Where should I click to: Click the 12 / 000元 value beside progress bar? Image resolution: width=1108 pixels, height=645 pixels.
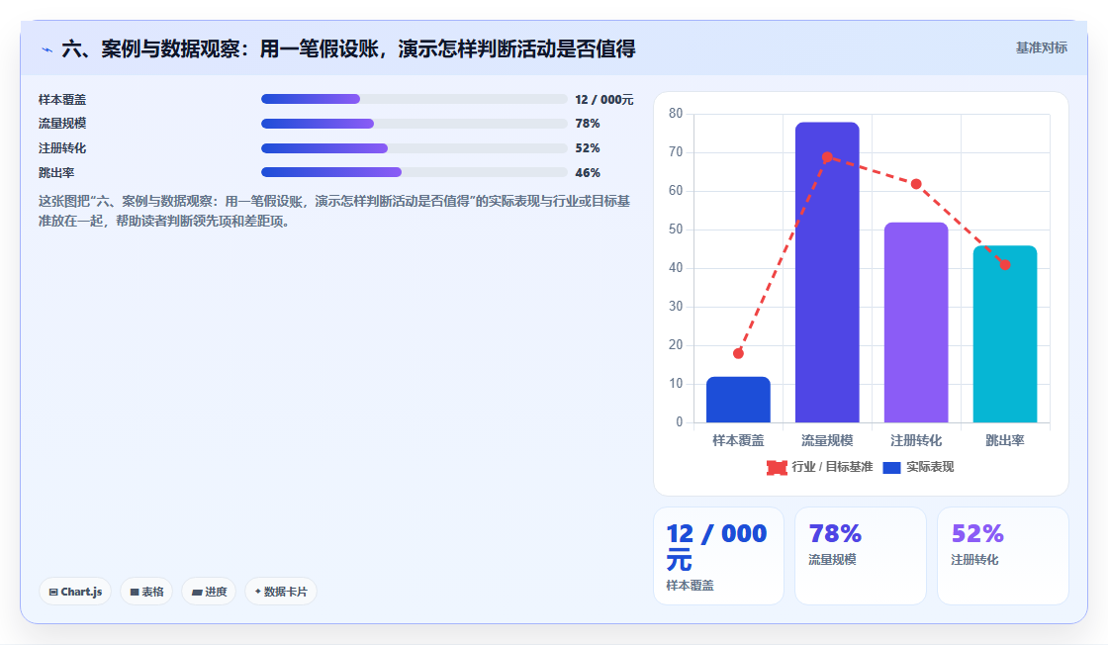tap(604, 100)
